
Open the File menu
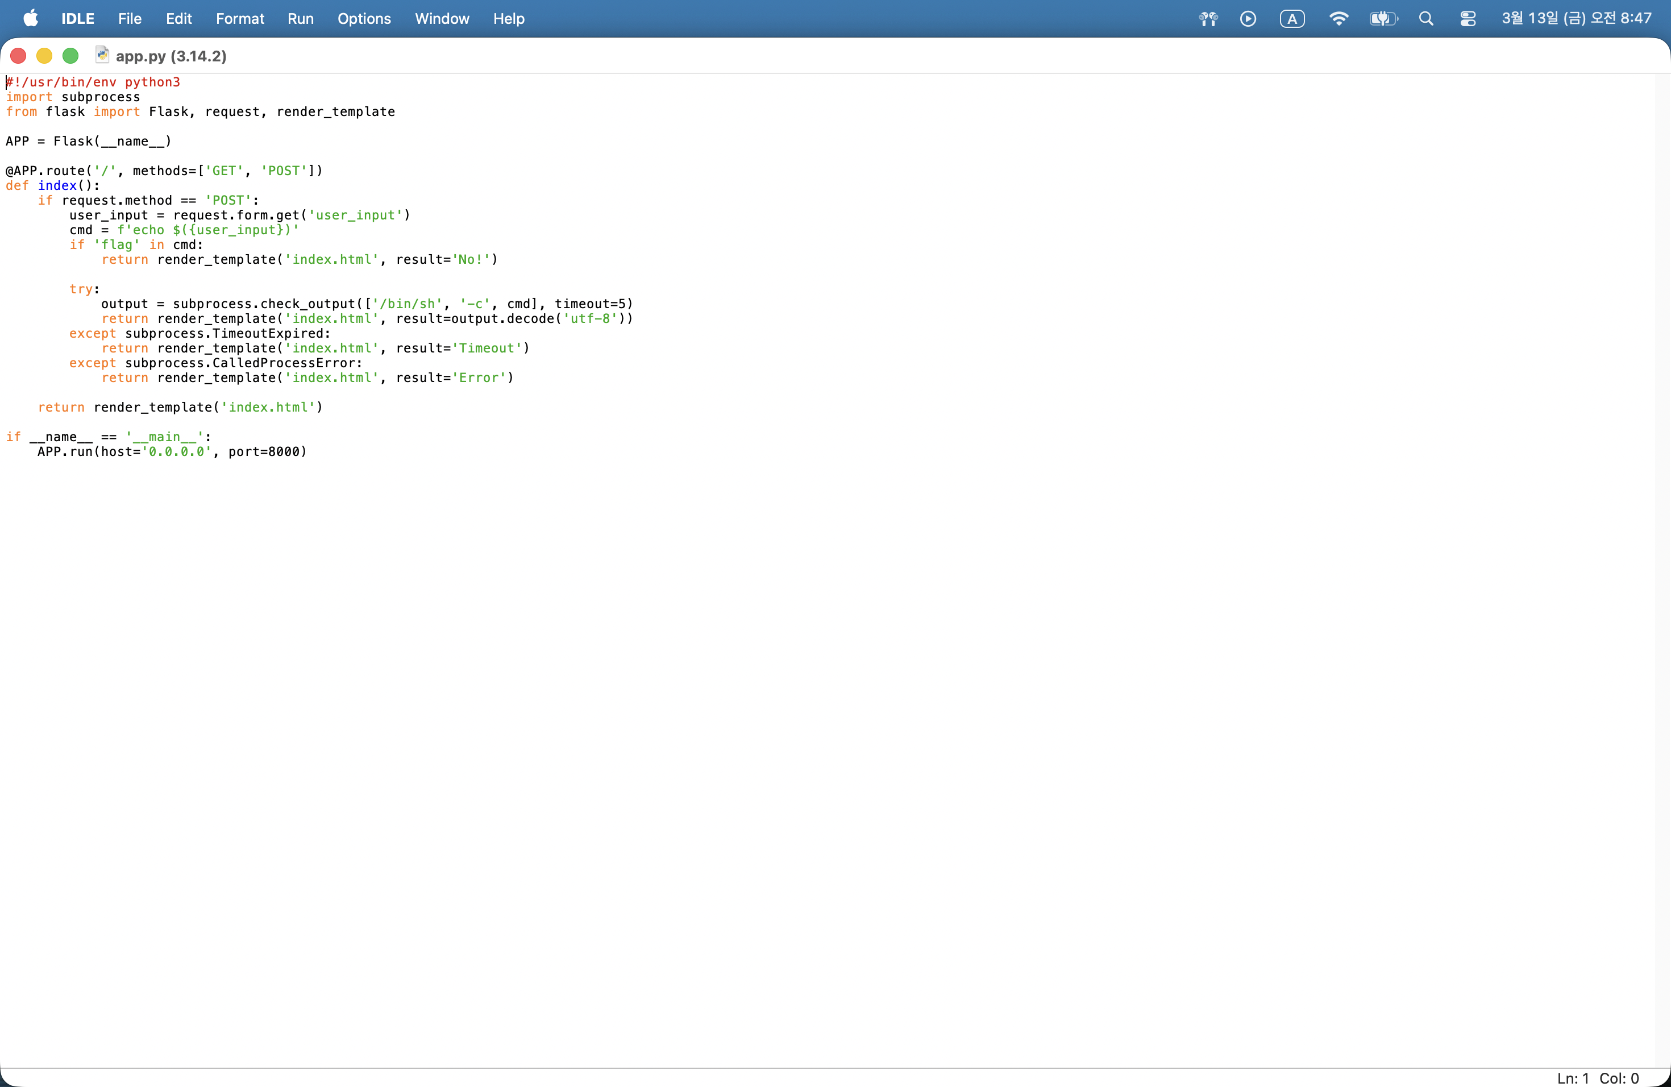point(129,18)
